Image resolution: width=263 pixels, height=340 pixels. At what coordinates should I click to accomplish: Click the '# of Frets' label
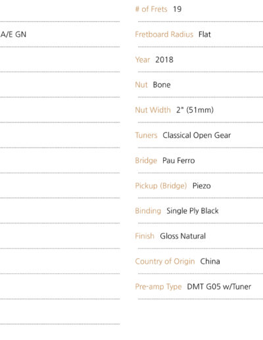point(151,9)
